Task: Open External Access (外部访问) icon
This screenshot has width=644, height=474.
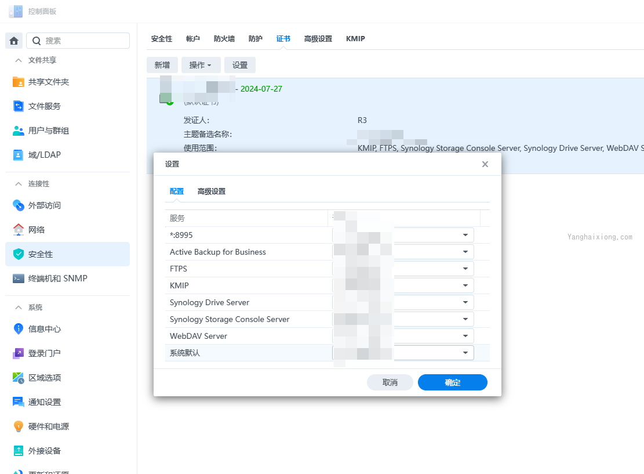Action: 19,205
